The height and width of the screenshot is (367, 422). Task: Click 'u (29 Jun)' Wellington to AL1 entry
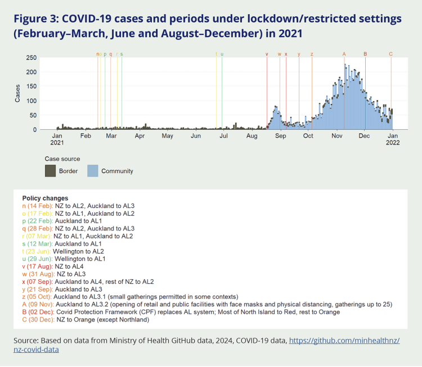click(x=64, y=259)
